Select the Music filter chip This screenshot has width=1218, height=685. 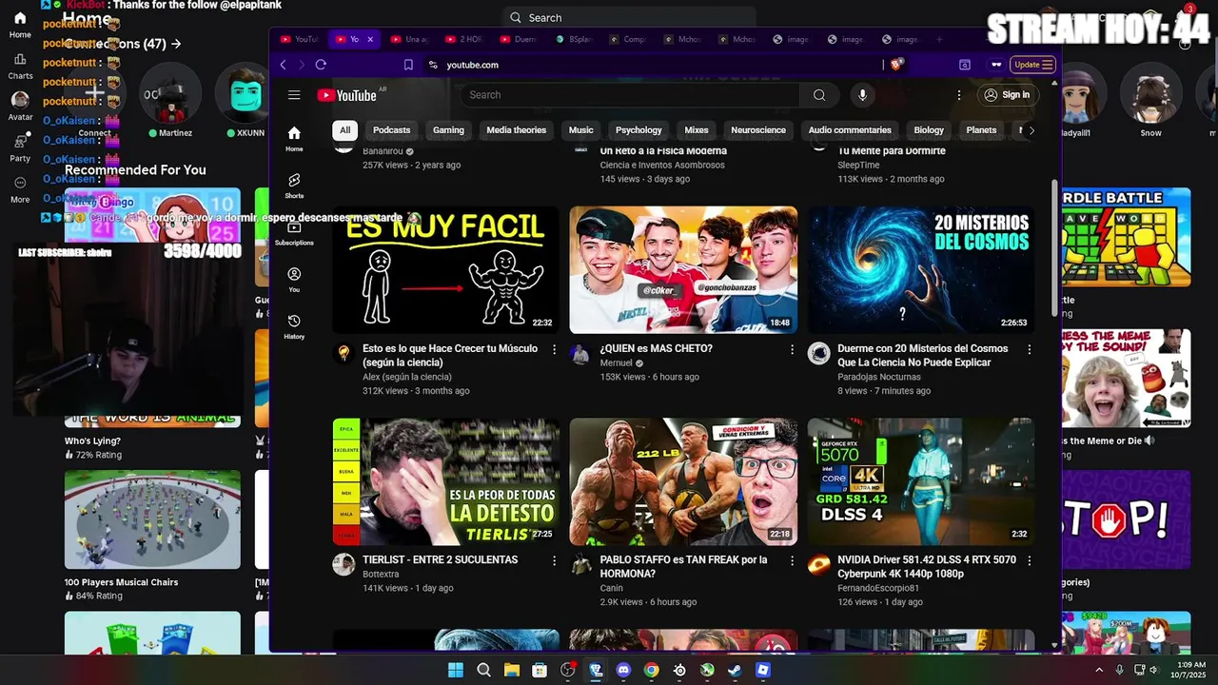[580, 130]
